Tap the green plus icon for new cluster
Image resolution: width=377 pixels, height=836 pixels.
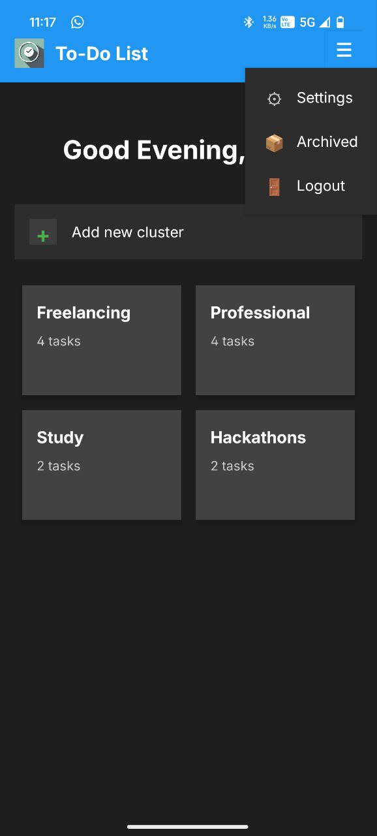[43, 232]
